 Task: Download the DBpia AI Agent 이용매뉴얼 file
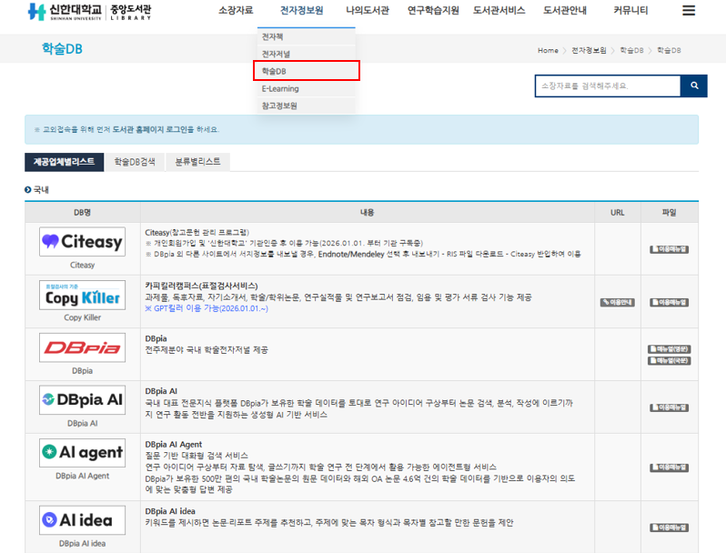tap(669, 468)
